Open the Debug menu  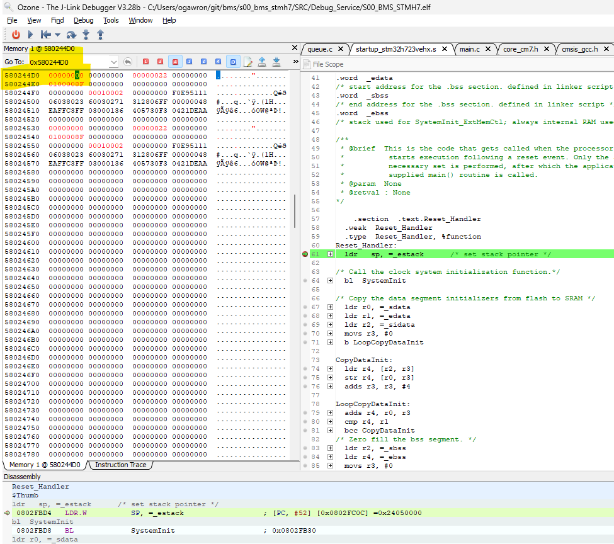pos(83,20)
